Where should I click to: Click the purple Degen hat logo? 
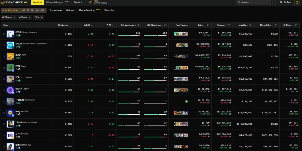click(10, 90)
